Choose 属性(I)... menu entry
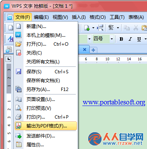The width and height of the screenshot is (147, 149). (46, 145)
